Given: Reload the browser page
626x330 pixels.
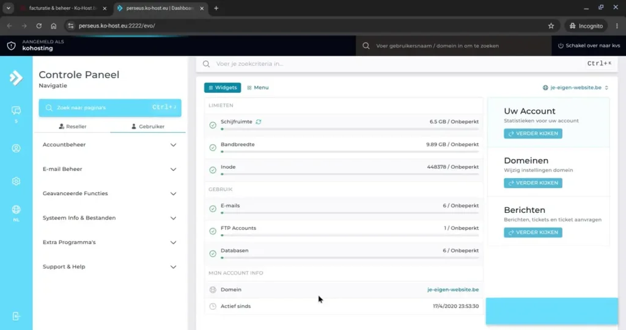Looking at the screenshot, I should 39,26.
